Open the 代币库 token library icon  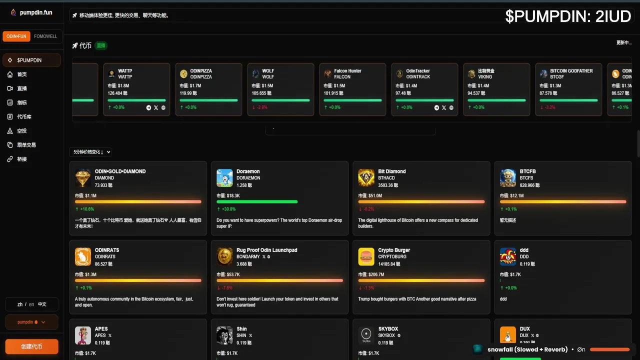(x=10, y=116)
